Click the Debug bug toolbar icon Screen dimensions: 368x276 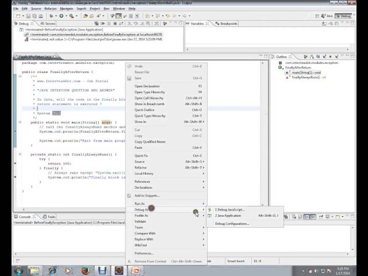pos(51,16)
